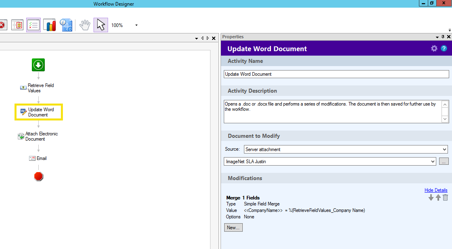
Task: Expand the Source dropdown Server attachment
Action: [346, 149]
